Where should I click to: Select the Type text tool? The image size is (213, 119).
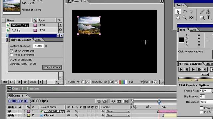coord(209,18)
